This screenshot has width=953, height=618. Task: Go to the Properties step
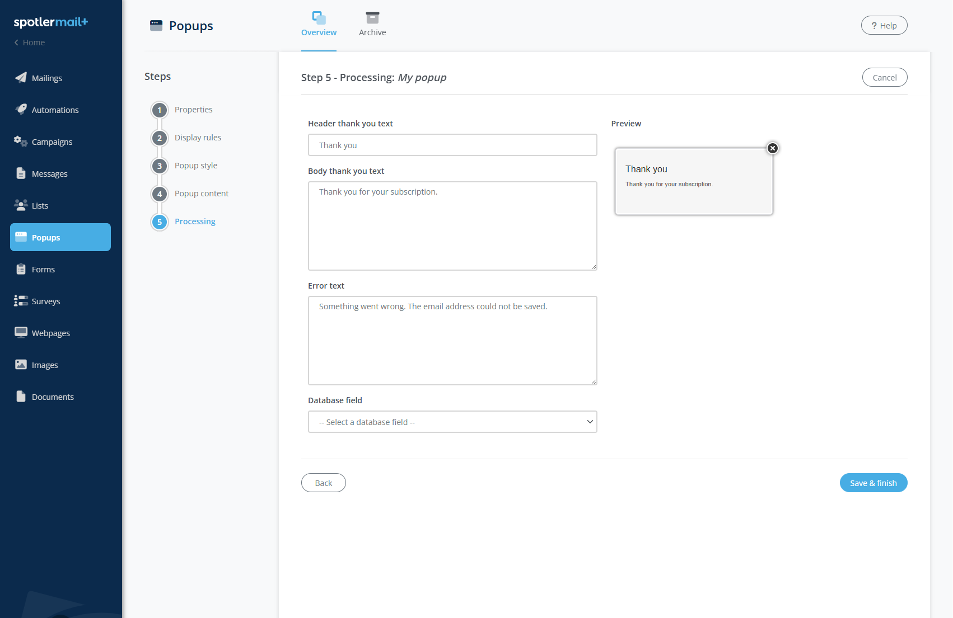pos(193,110)
